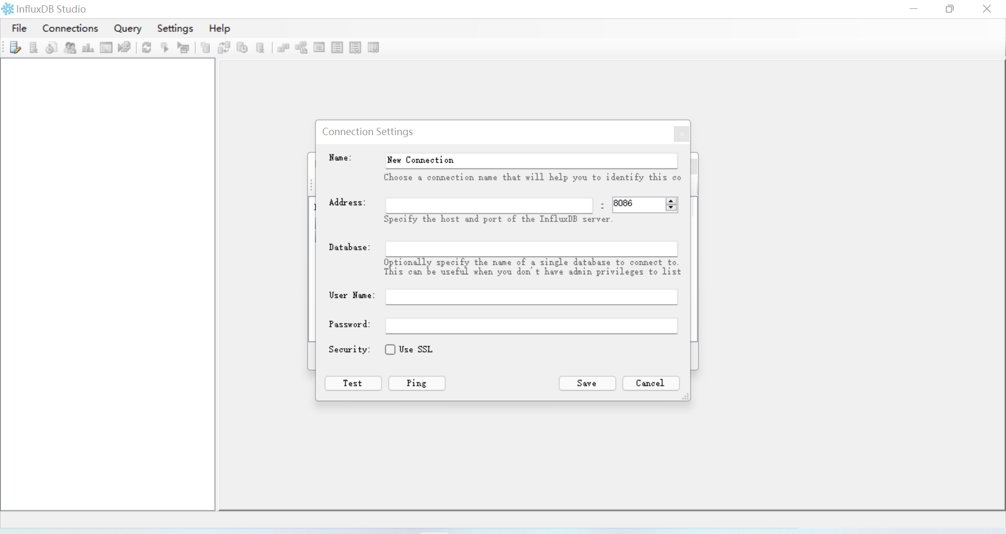The height and width of the screenshot is (534, 1006).
Task: Click the refresh toolbar icon
Action: [x=147, y=48]
